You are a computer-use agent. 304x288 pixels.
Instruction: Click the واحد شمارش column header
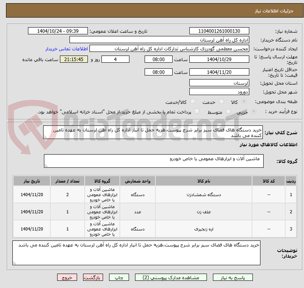(137, 181)
